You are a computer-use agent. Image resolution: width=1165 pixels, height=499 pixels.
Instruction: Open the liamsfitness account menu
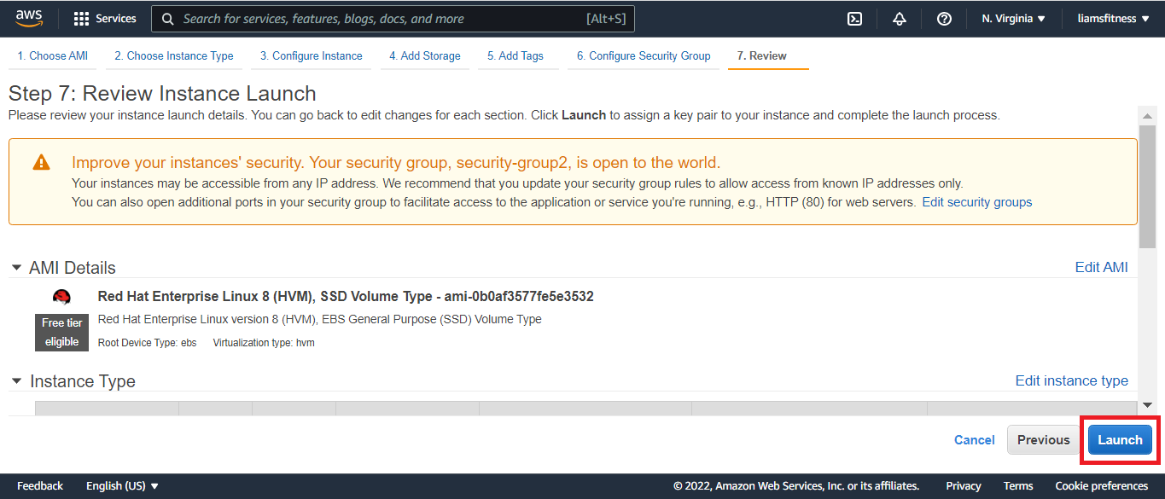pyautogui.click(x=1111, y=19)
